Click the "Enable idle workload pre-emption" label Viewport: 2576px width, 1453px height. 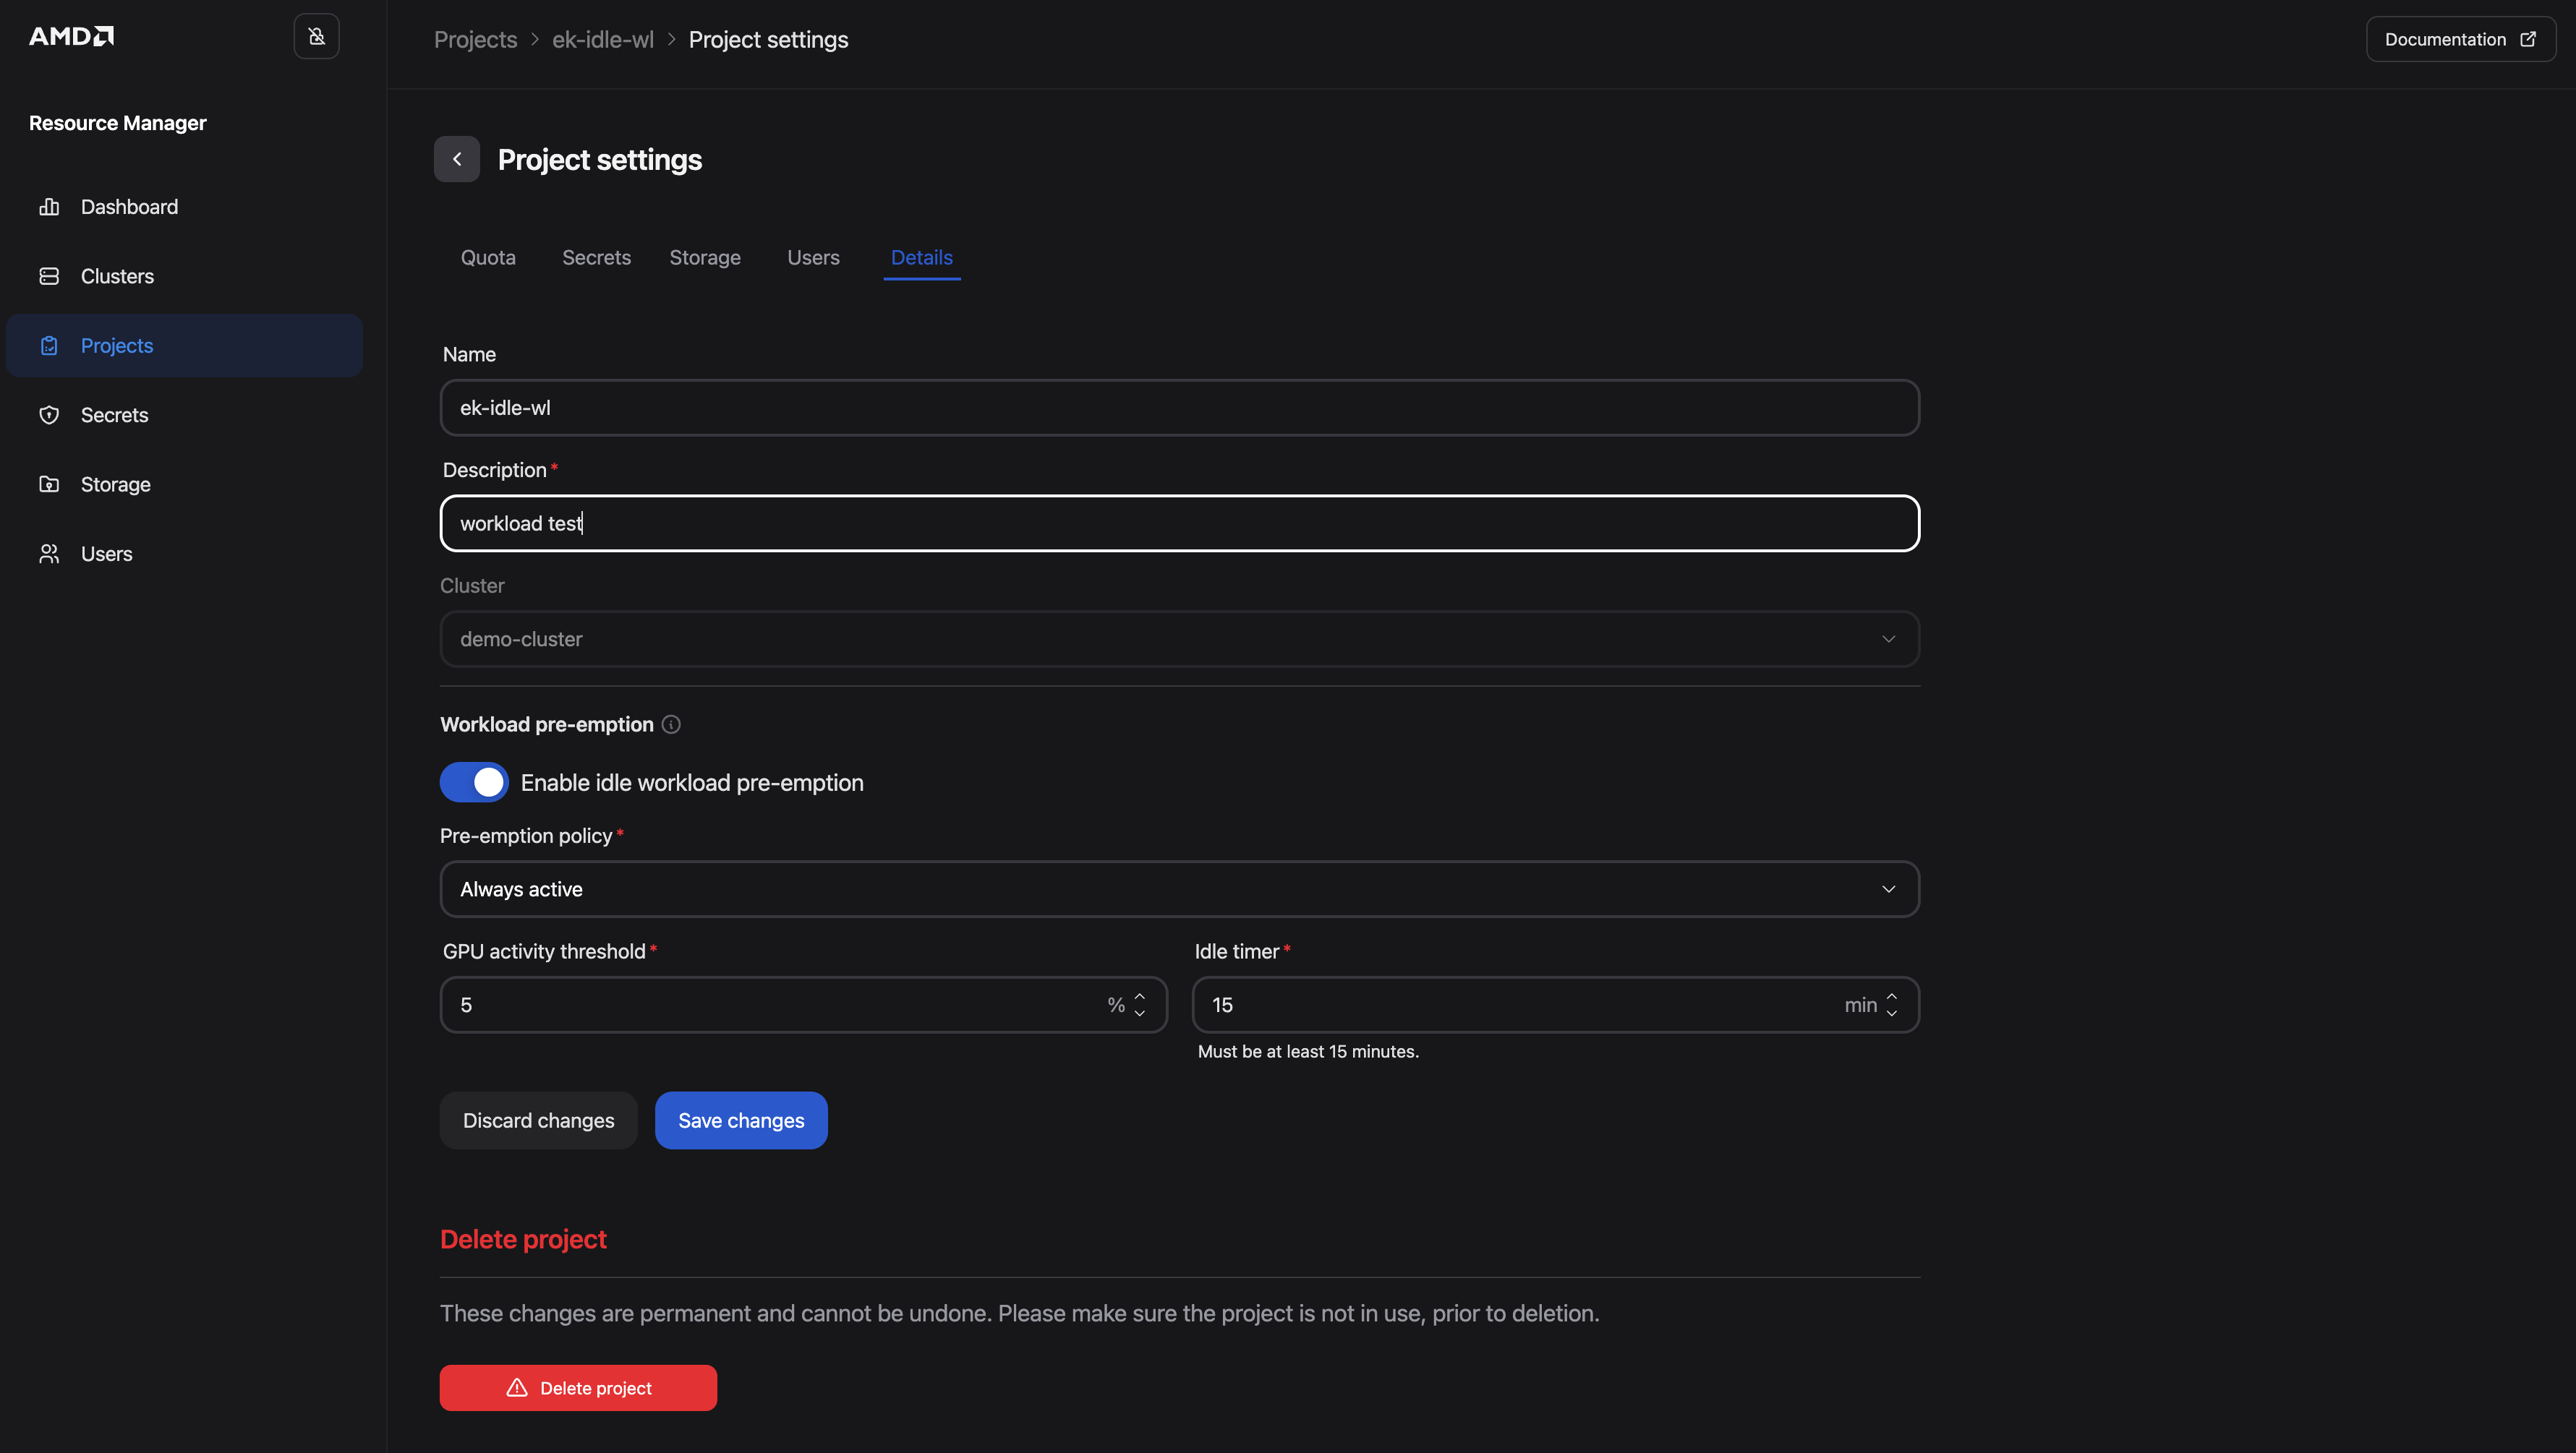pos(692,782)
